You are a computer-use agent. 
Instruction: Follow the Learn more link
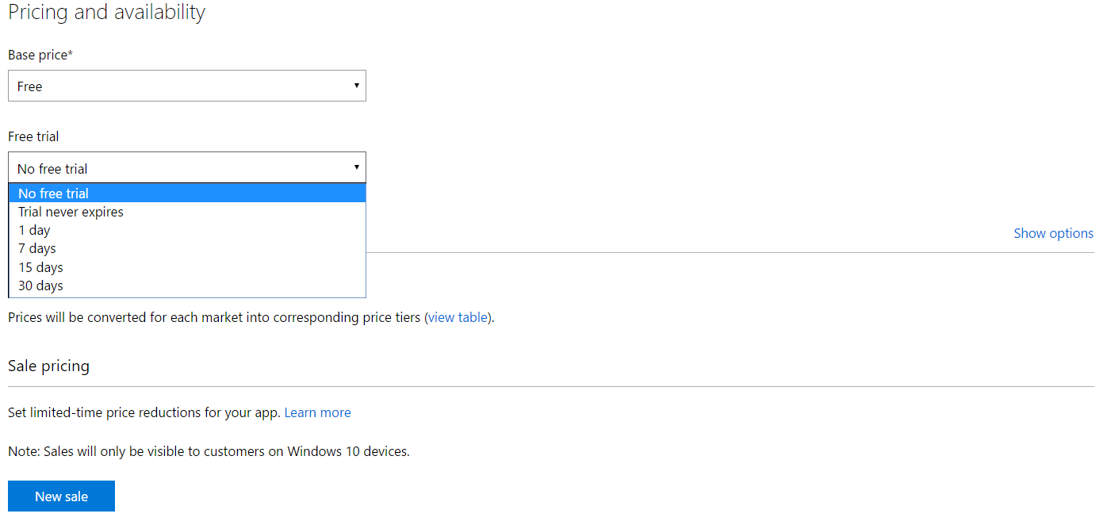coord(317,412)
